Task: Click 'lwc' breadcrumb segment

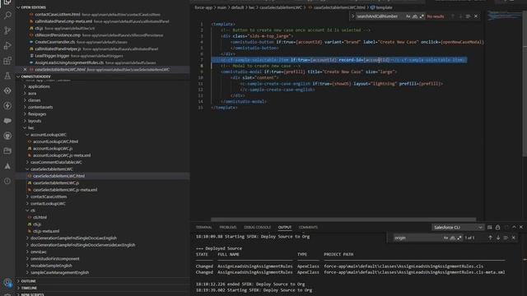Action: [251, 7]
